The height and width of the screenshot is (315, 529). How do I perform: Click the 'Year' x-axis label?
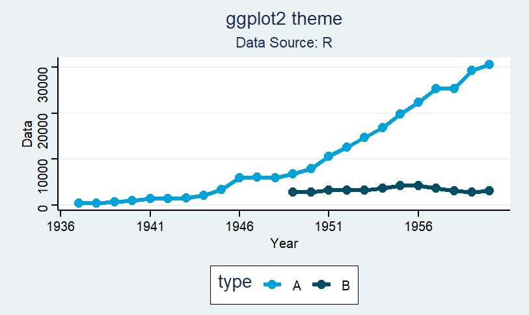[284, 243]
